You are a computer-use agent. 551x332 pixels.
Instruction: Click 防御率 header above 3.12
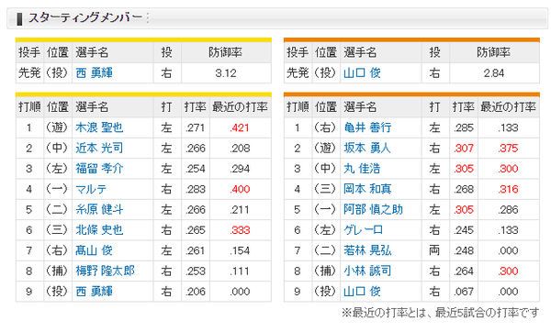[x=226, y=52]
